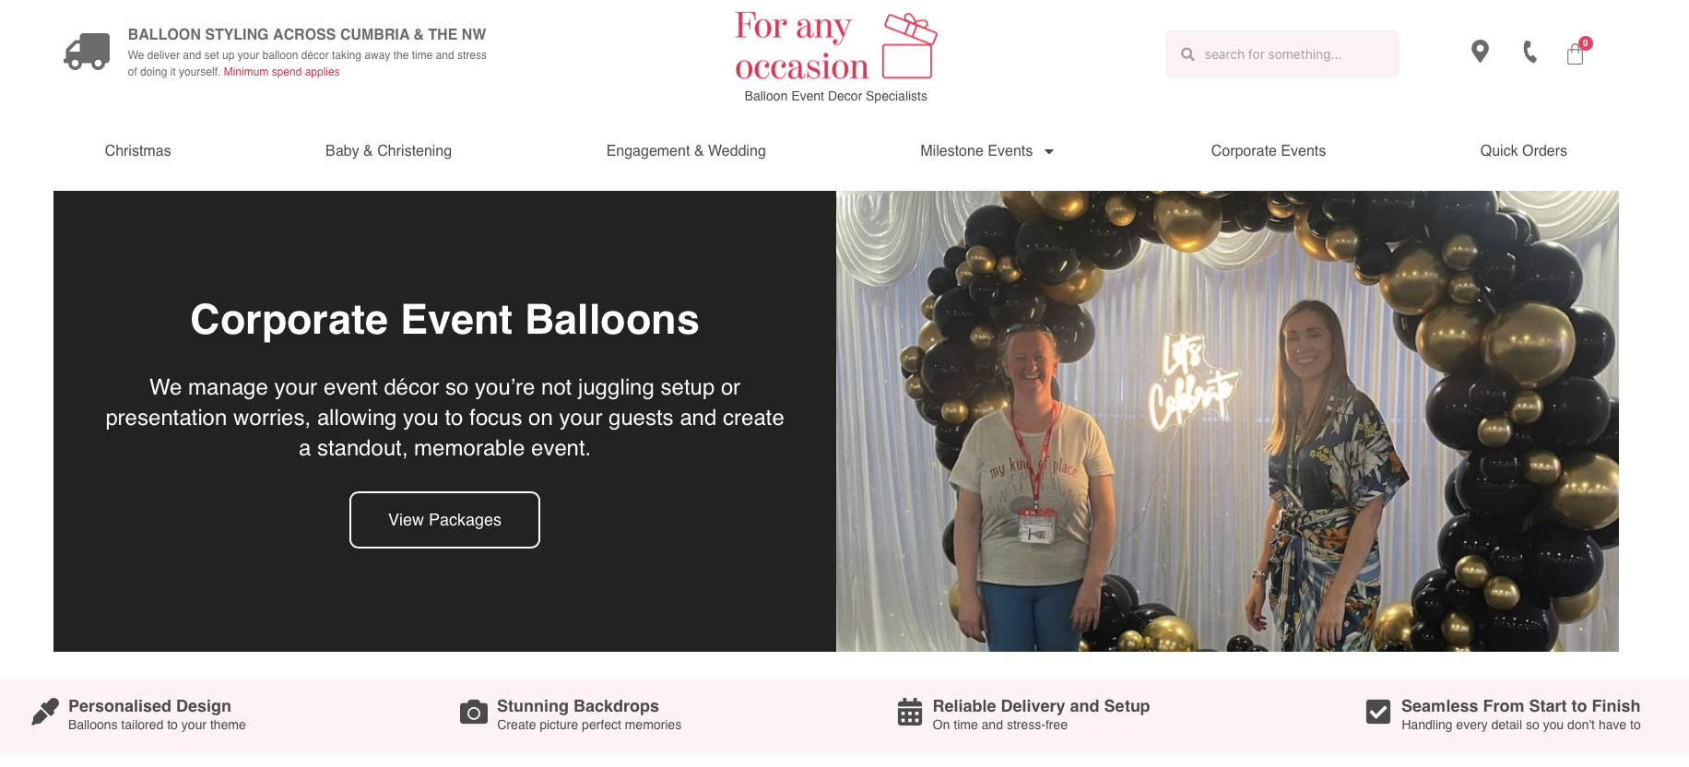1689x767 pixels.
Task: Click the phone contact icon
Action: coord(1530,53)
